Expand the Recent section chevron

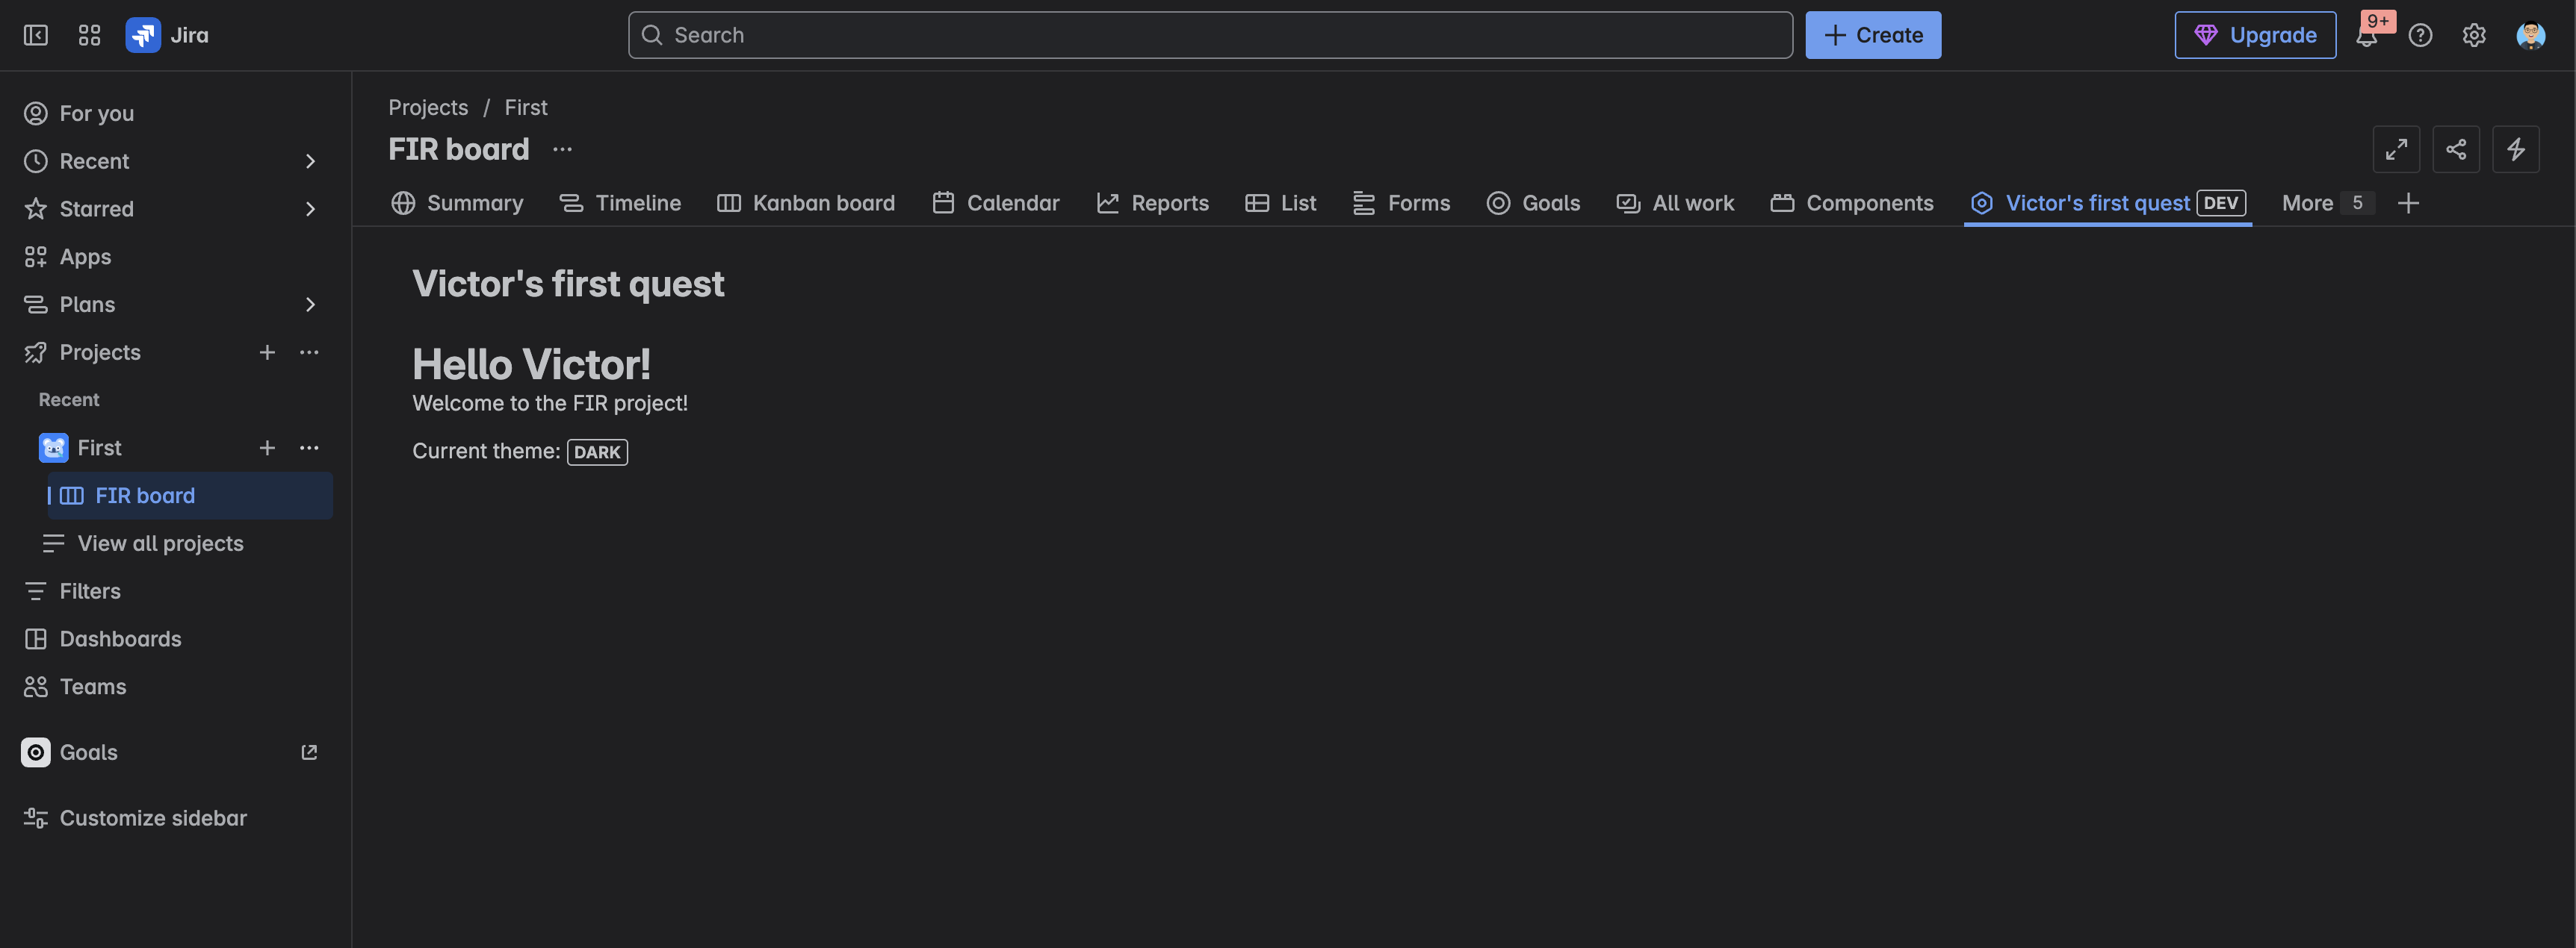310,160
